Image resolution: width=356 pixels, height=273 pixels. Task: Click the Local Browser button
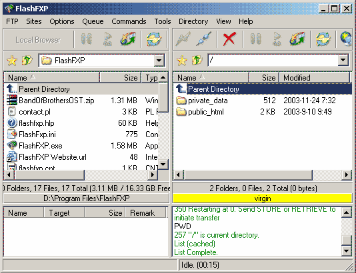[x=38, y=40]
